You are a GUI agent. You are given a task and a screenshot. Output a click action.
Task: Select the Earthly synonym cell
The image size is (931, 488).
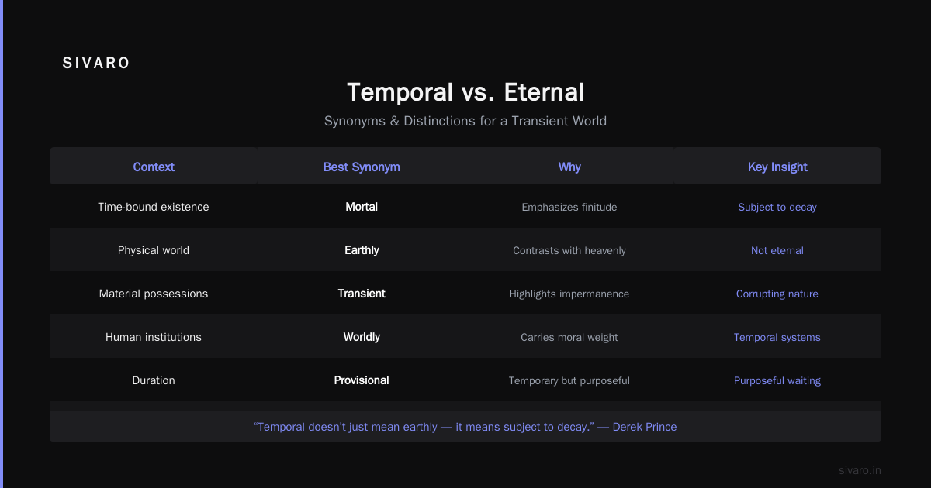pyautogui.click(x=362, y=250)
